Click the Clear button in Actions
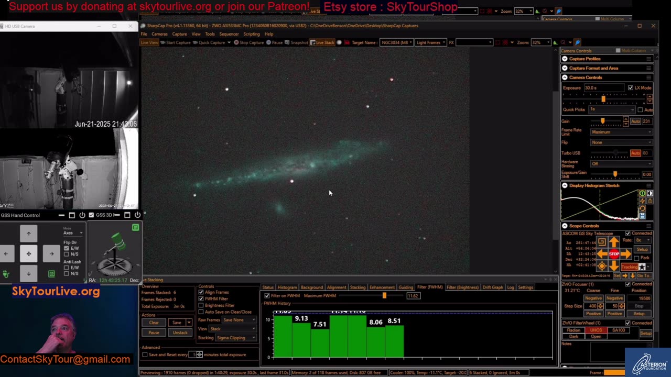The width and height of the screenshot is (671, 377). [154, 323]
